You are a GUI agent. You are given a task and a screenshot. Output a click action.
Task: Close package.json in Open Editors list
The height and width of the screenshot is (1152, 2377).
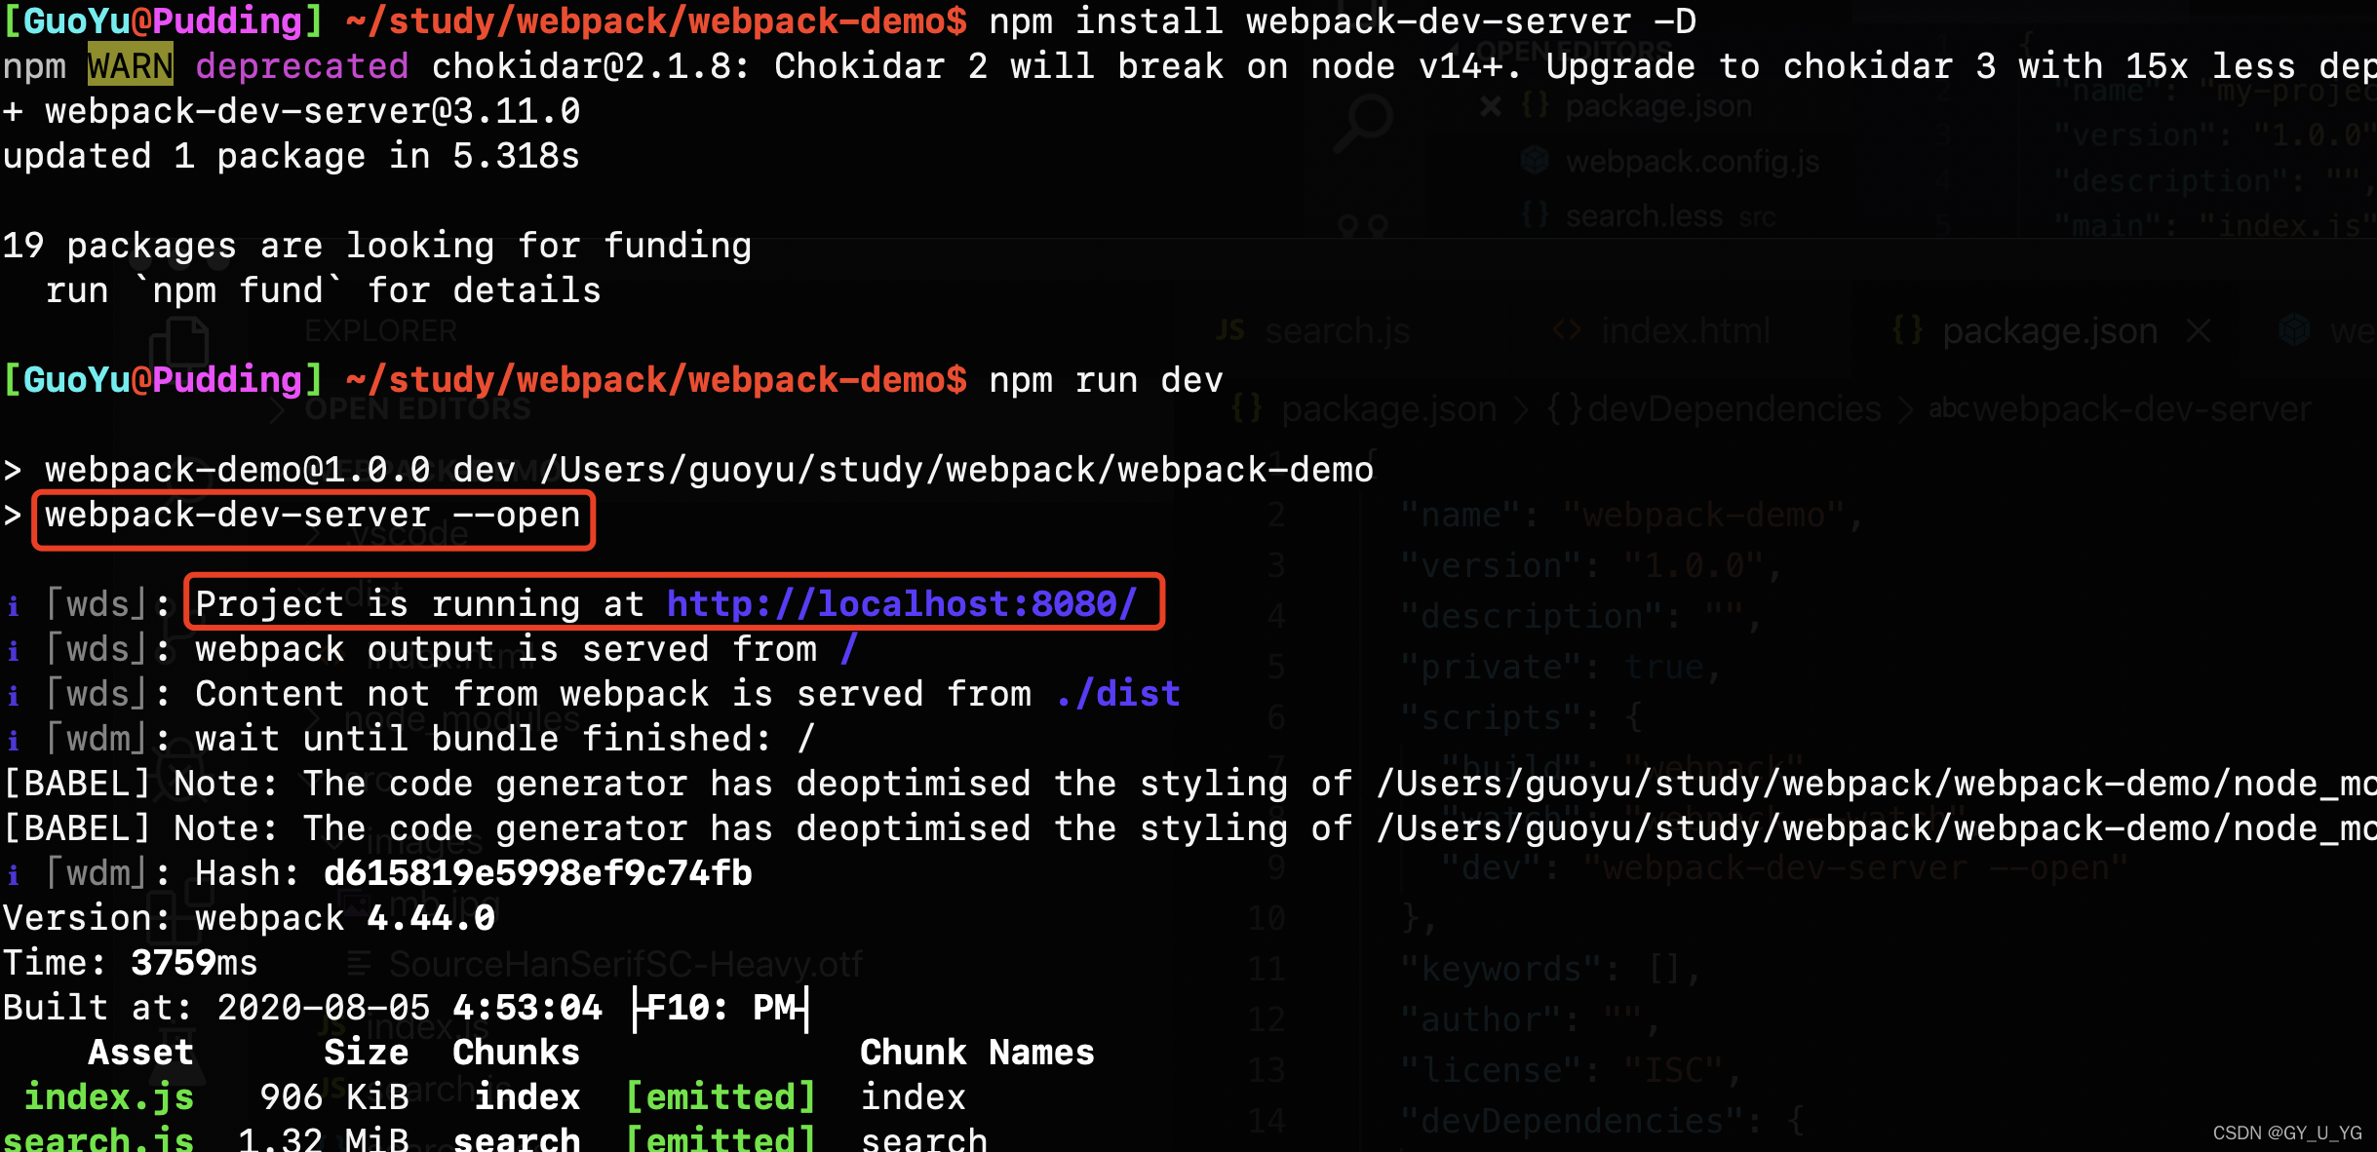click(1490, 105)
